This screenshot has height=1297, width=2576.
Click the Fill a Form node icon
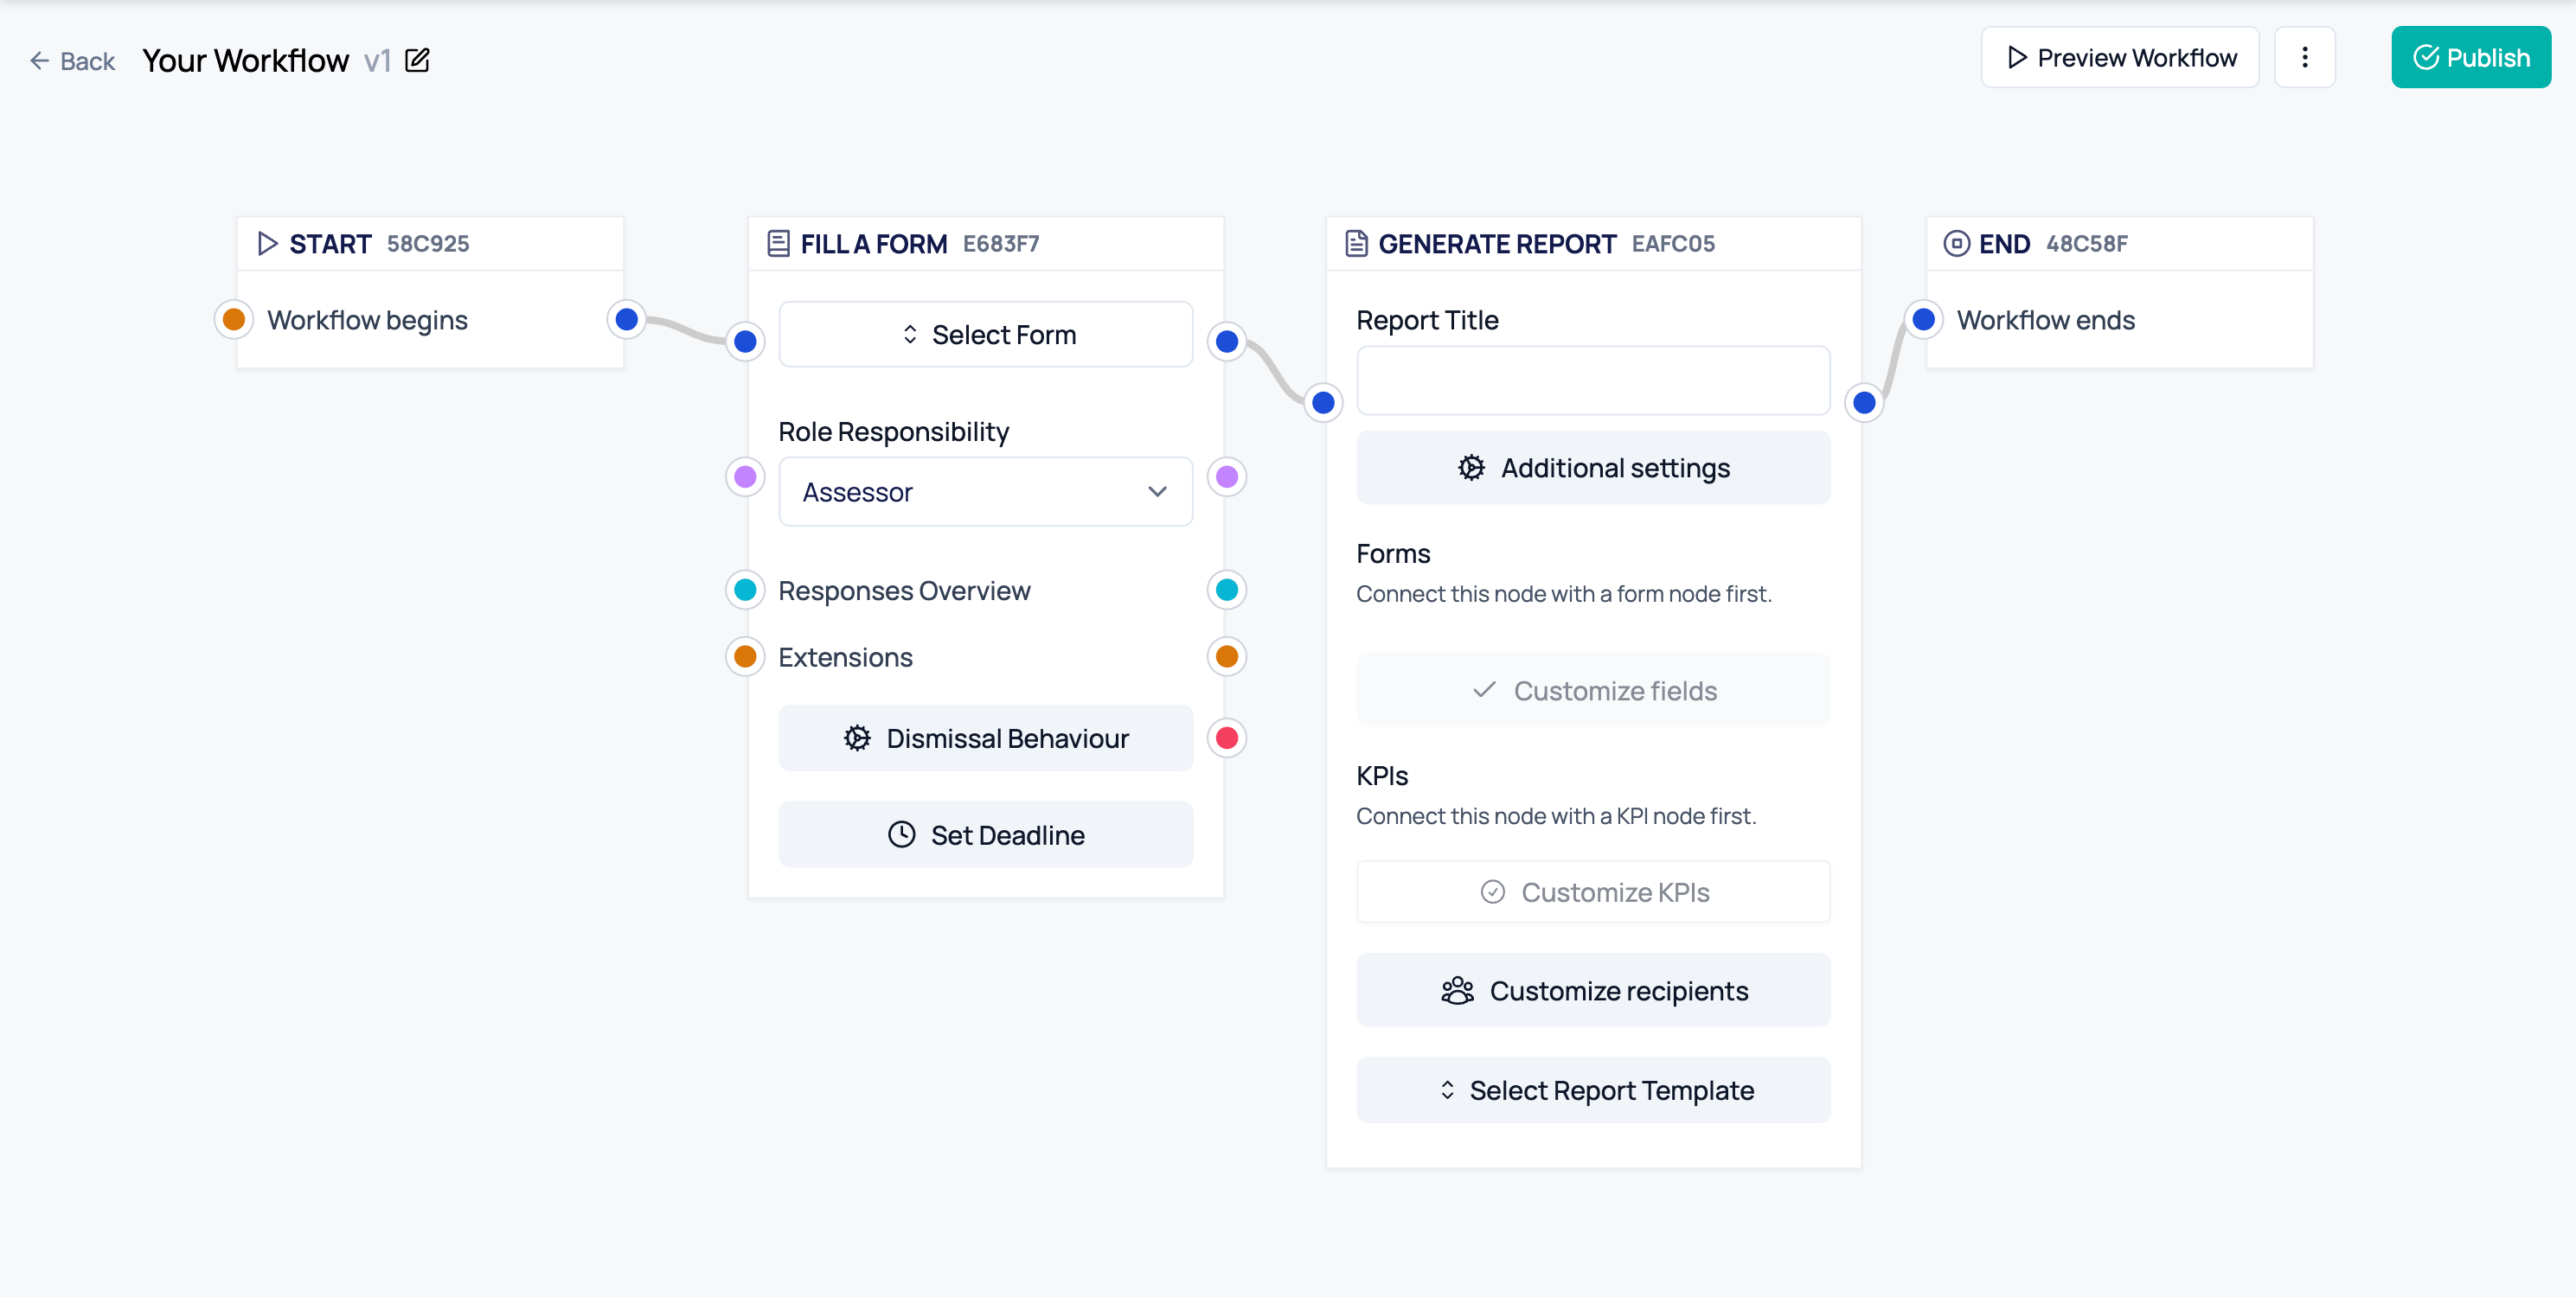coord(778,244)
